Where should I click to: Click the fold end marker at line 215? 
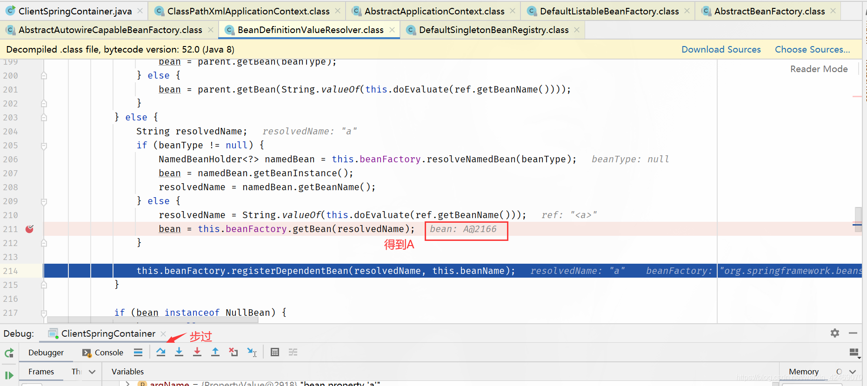tap(44, 285)
